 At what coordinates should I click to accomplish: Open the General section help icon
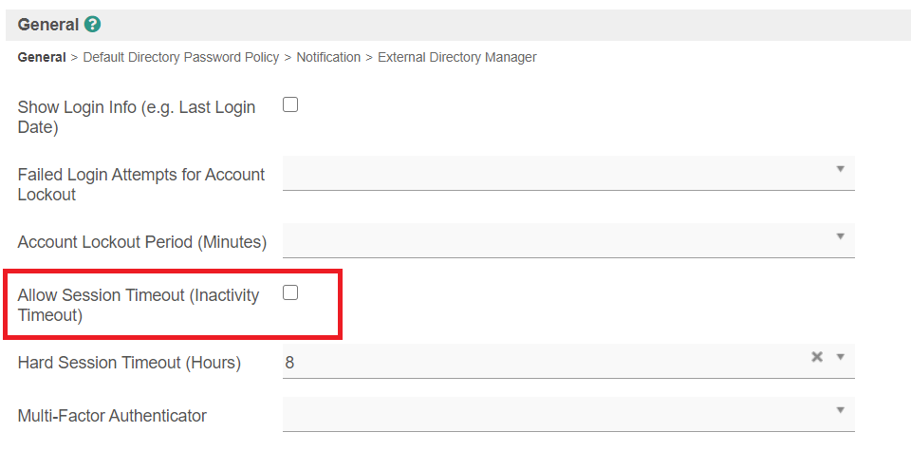click(x=92, y=25)
